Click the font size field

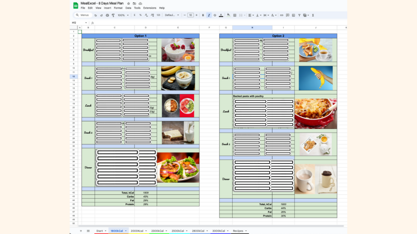click(190, 15)
